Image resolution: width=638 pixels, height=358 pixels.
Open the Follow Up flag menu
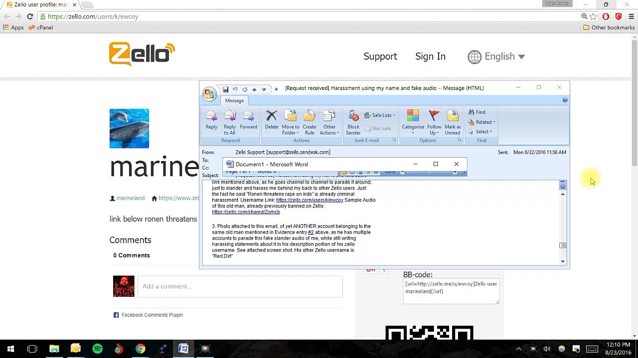(x=434, y=122)
